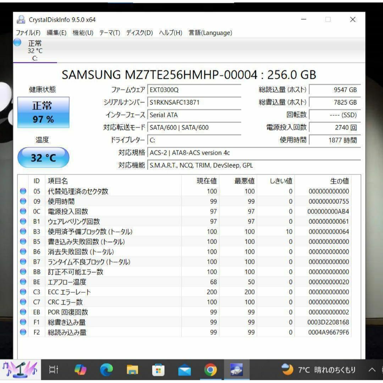Open the ヘルプ(H) menu
383x383 pixels.
(x=171, y=33)
